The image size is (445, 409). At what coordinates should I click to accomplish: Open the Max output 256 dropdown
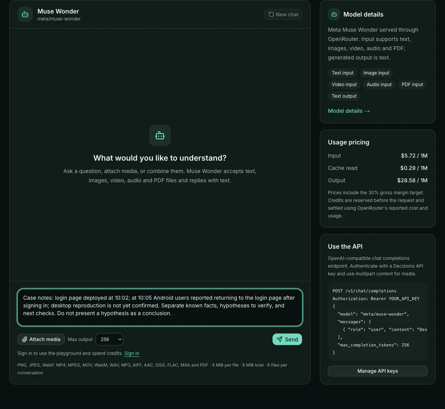point(109,339)
